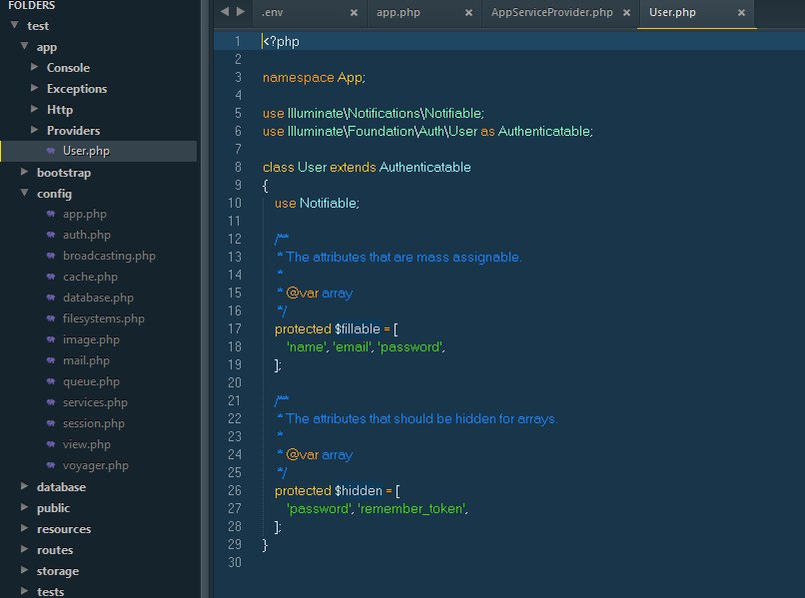Image resolution: width=805 pixels, height=598 pixels.
Task: Click the PHP icon next to database.php
Action: point(51,298)
